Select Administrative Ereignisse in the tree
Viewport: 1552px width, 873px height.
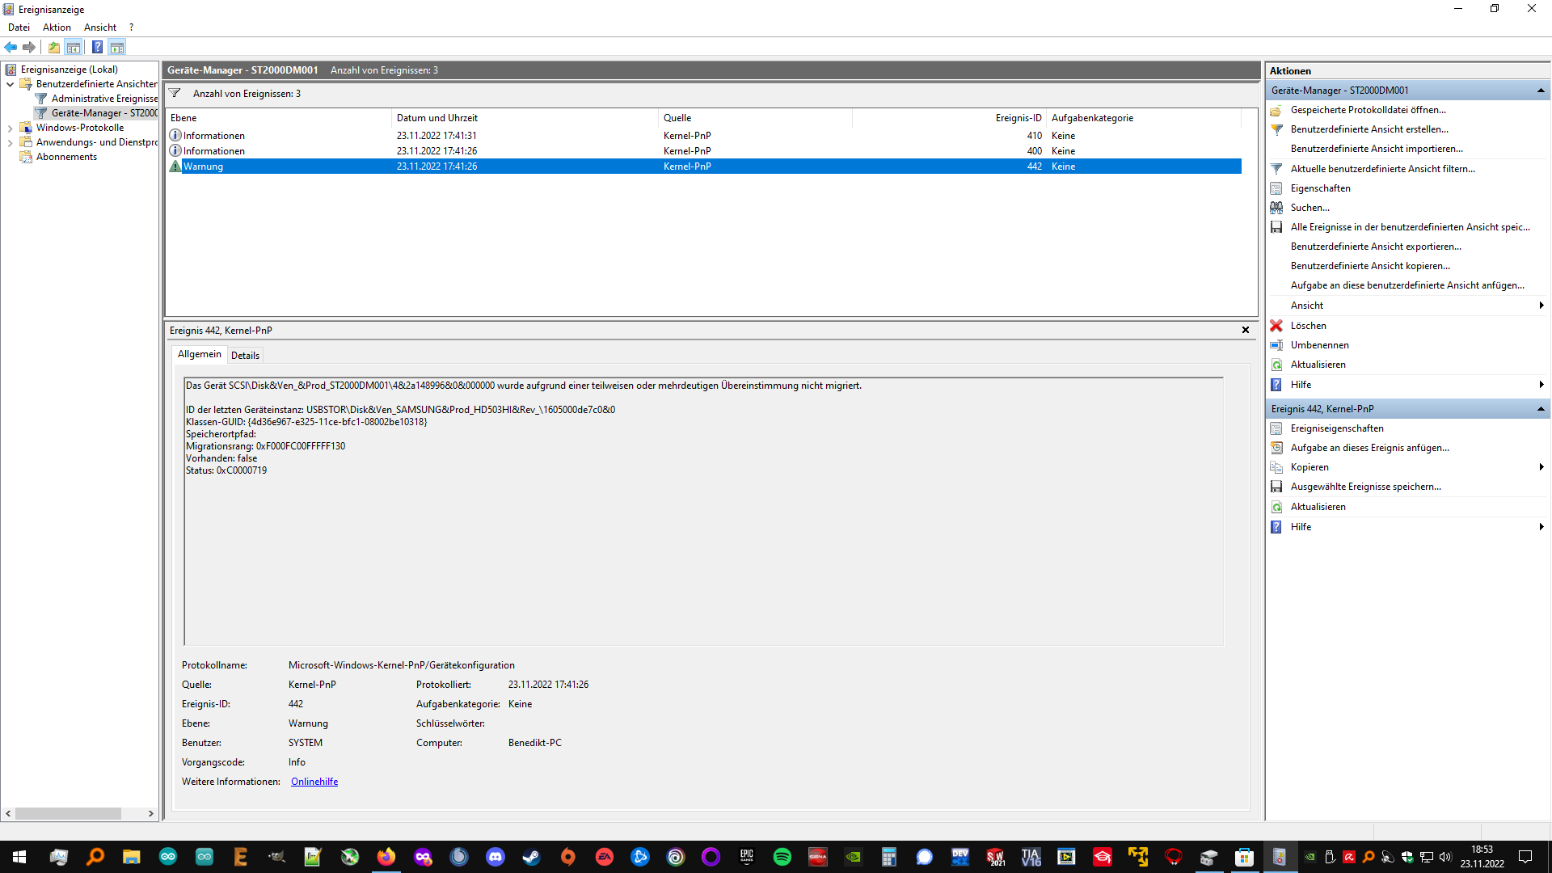point(104,99)
